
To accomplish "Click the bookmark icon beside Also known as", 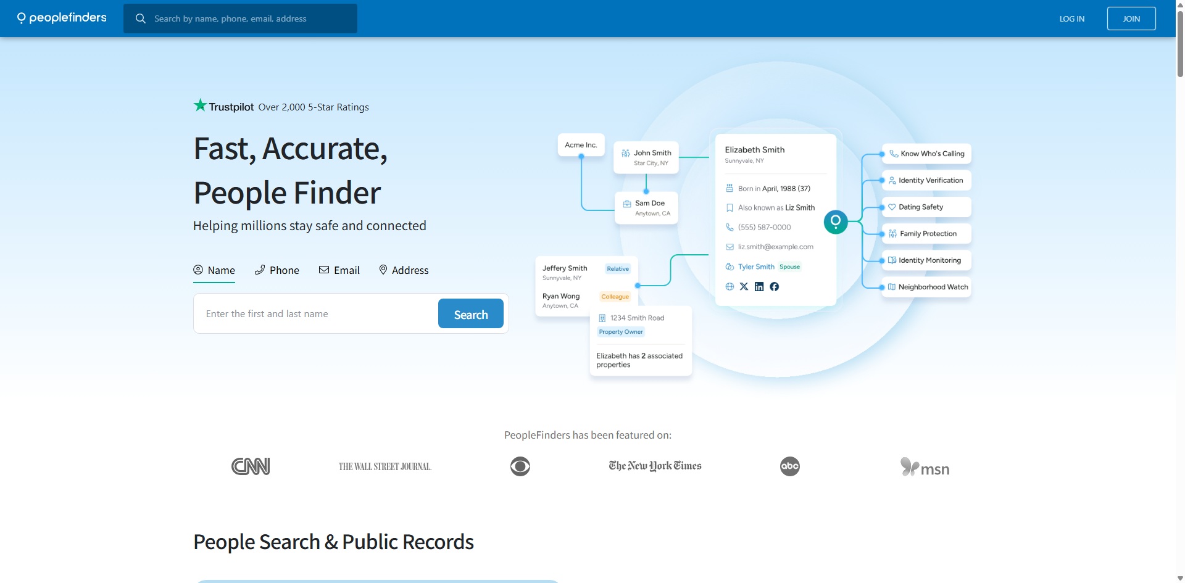I will (730, 208).
